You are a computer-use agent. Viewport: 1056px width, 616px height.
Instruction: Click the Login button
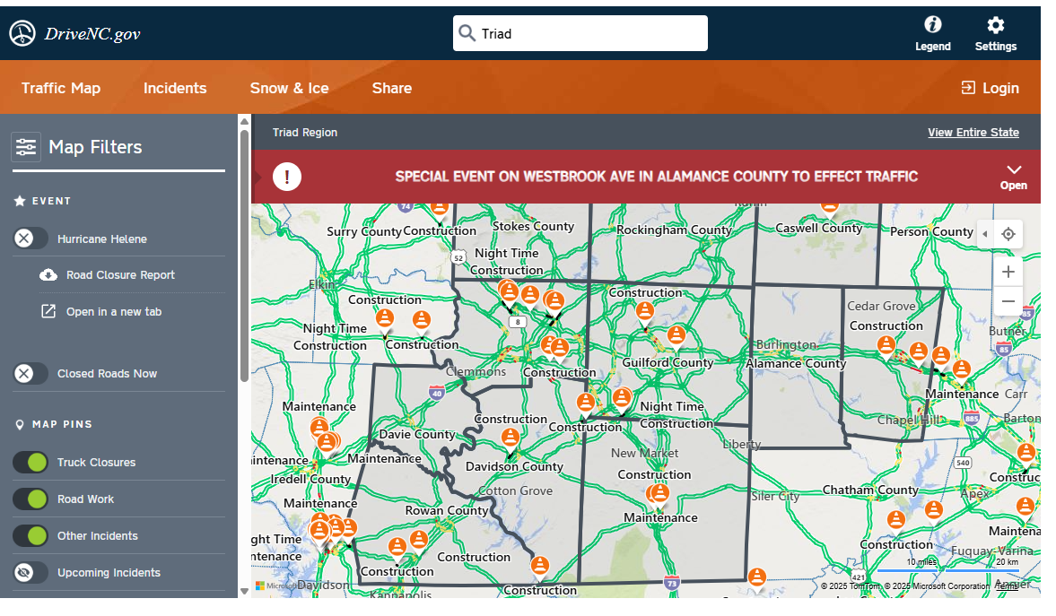pos(990,87)
